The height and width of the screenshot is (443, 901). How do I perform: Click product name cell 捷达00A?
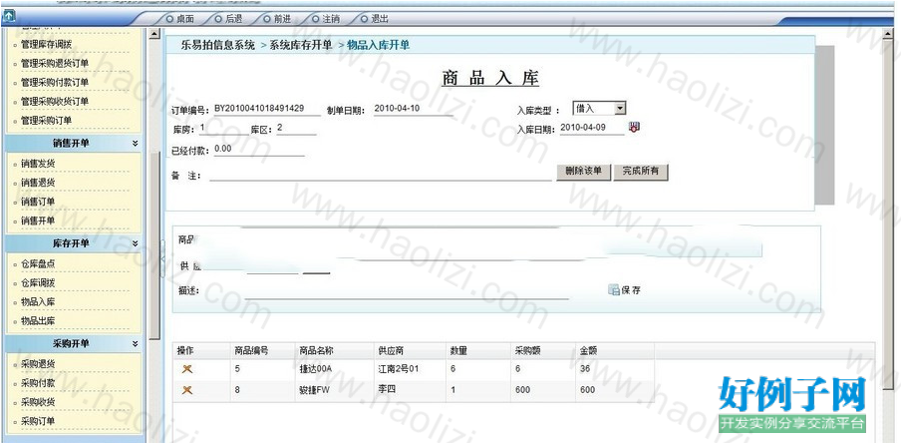tap(317, 369)
